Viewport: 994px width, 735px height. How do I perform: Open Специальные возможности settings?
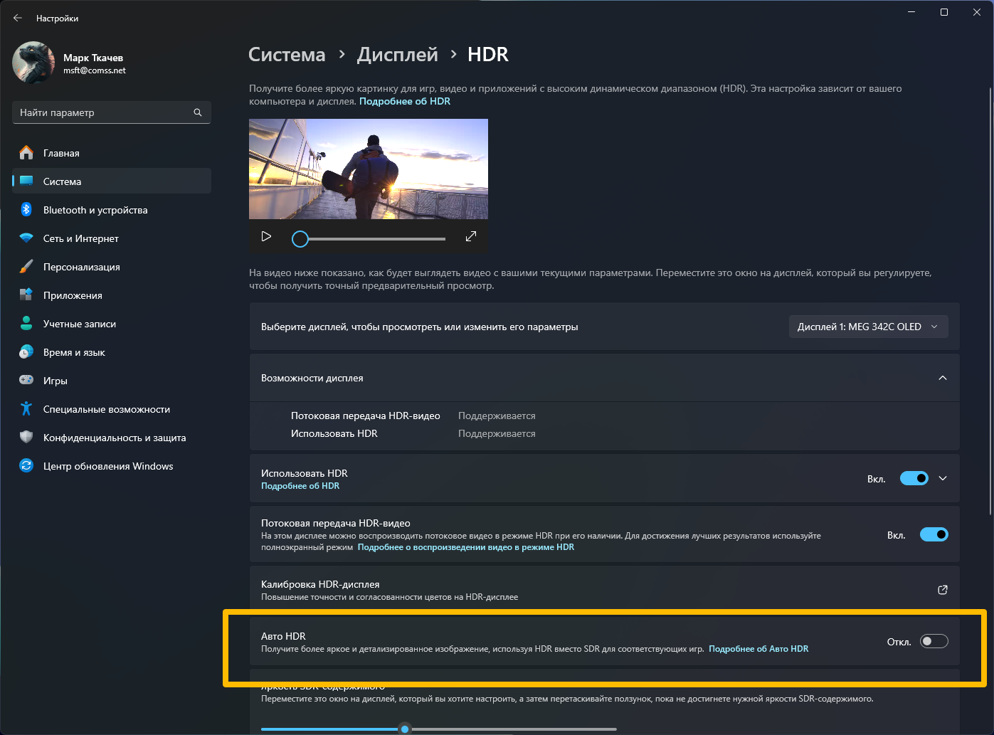coord(112,409)
